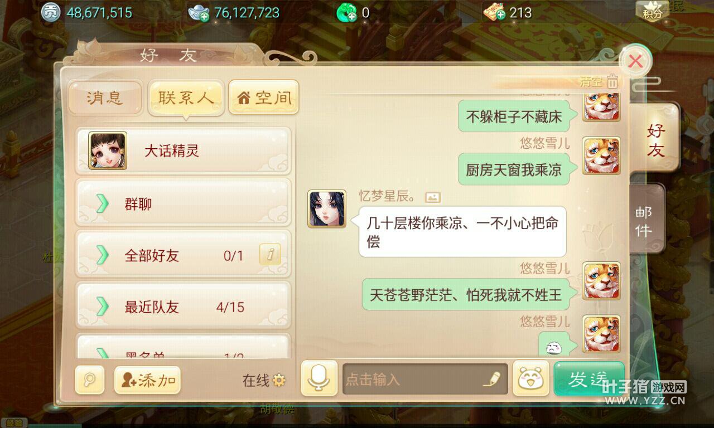Click the 添加 add friend button

pos(148,380)
